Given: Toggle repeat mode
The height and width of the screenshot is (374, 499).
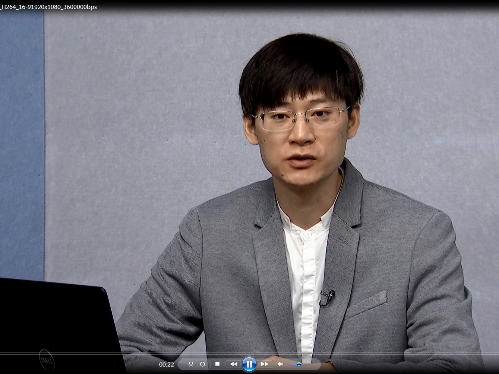Looking at the screenshot, I should tap(202, 364).
